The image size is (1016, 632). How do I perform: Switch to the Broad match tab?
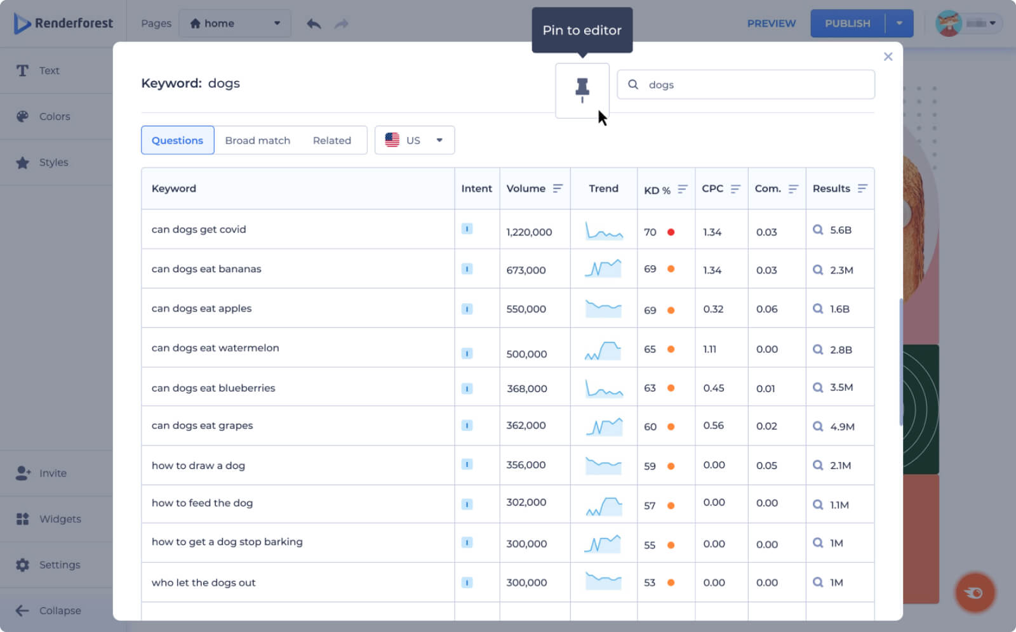click(x=257, y=140)
